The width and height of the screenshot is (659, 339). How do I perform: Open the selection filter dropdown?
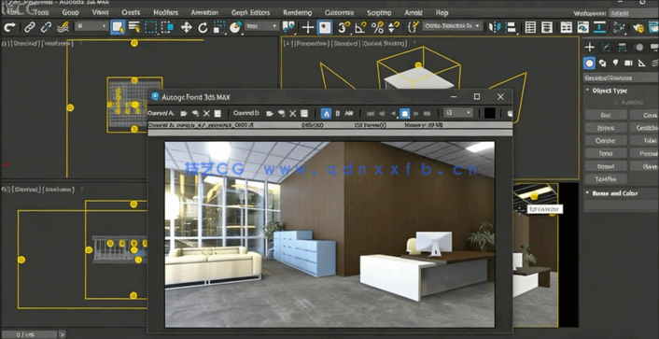pyautogui.click(x=91, y=26)
